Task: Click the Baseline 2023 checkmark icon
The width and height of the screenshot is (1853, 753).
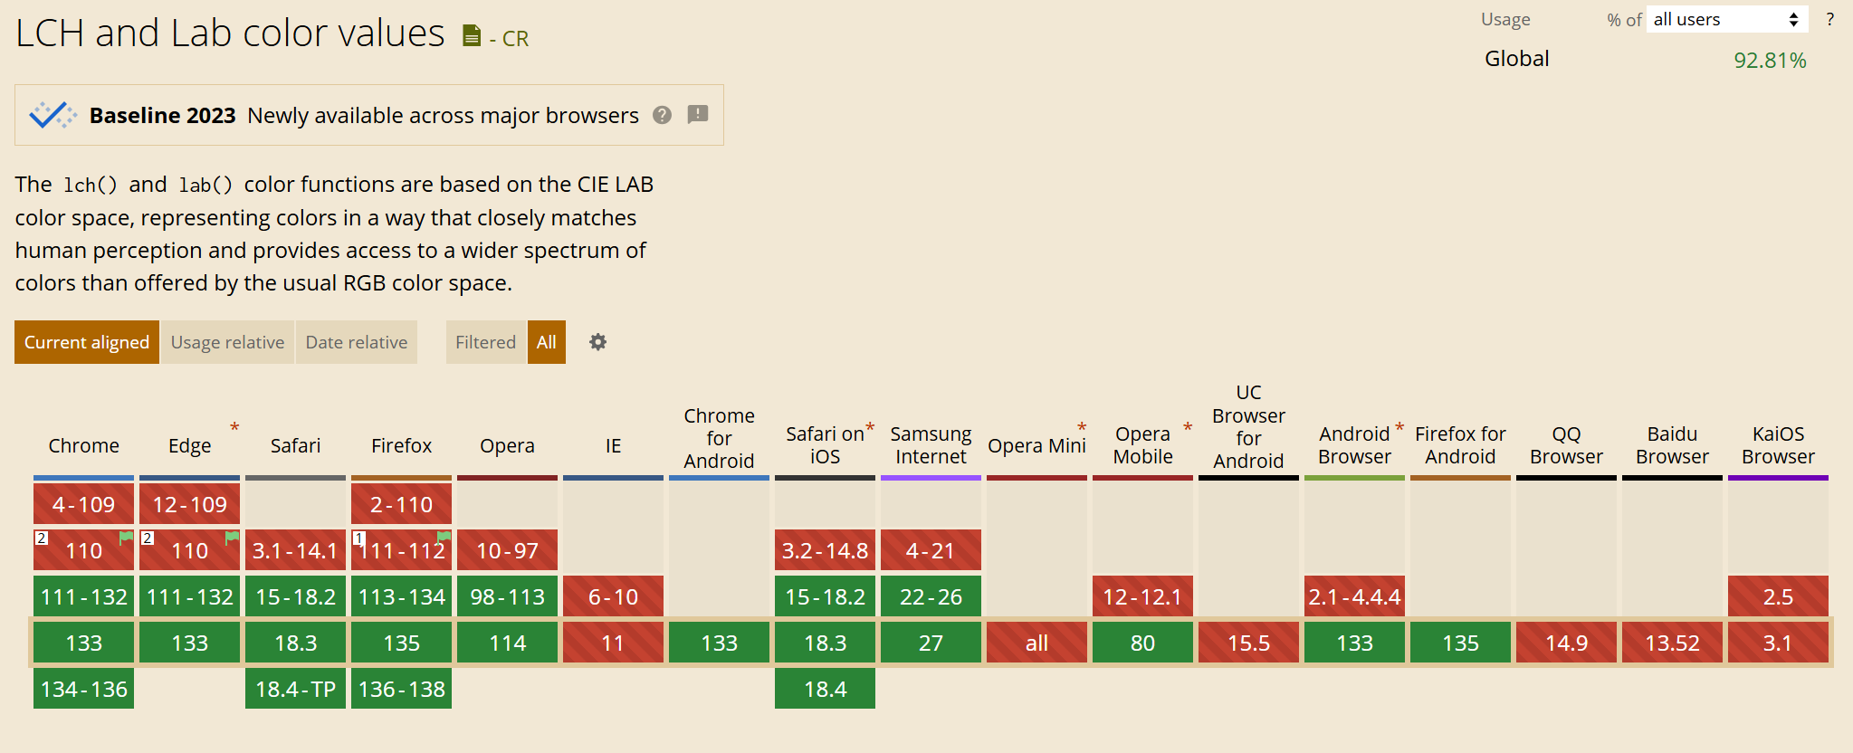Action: click(53, 115)
